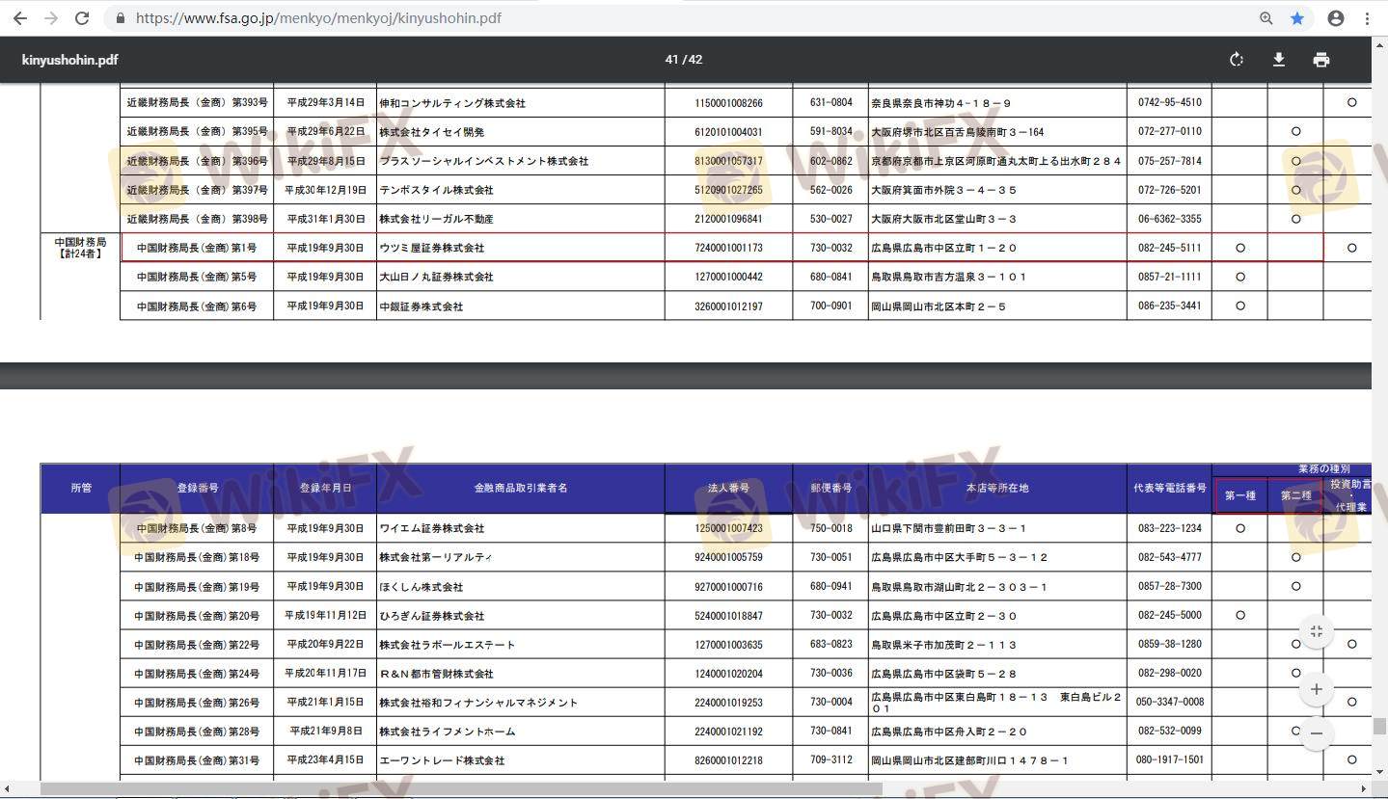Click company name ワイエム証券株式会社
1388x799 pixels.
(x=432, y=528)
